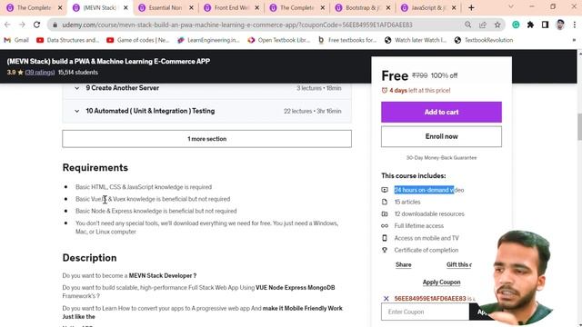This screenshot has width=582, height=327.
Task: Open a new tab with plus button
Action: pos(471,7)
